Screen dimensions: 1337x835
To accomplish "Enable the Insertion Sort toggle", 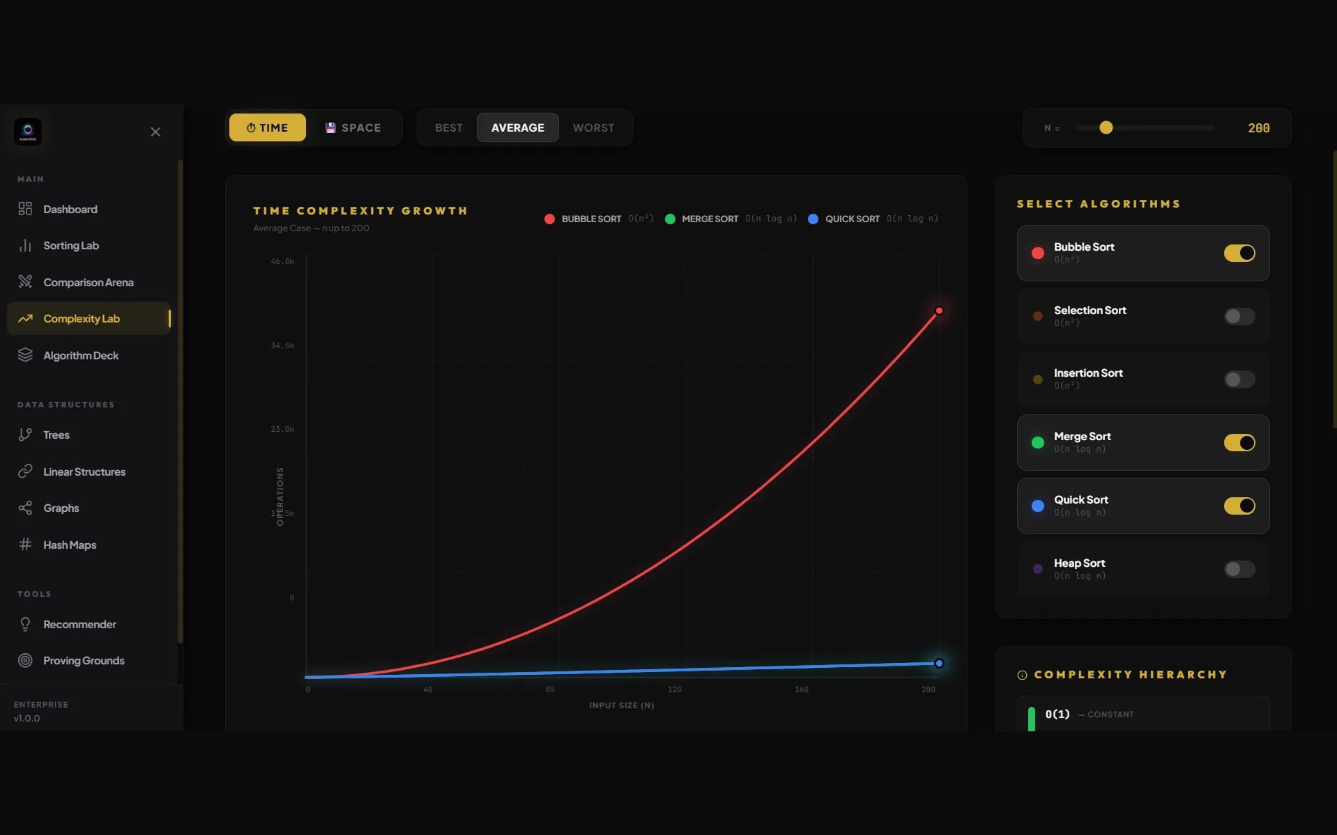I will point(1239,379).
